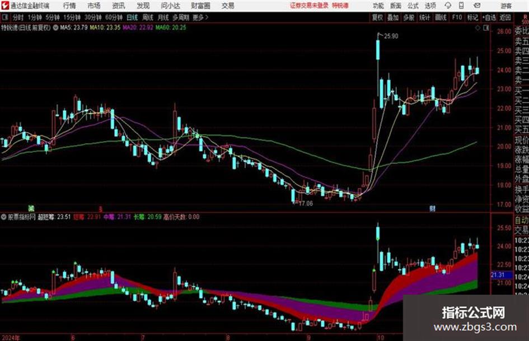Open the 选项 menu

click(430, 6)
